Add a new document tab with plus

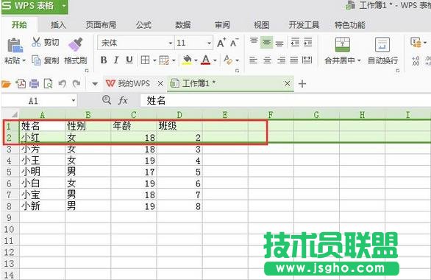302,83
